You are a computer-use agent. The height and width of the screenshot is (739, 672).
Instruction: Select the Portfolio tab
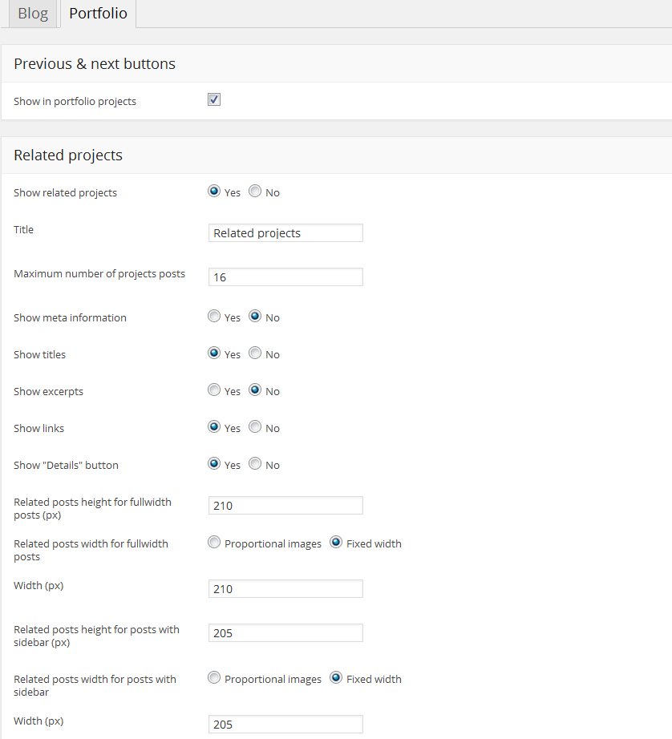(x=98, y=14)
